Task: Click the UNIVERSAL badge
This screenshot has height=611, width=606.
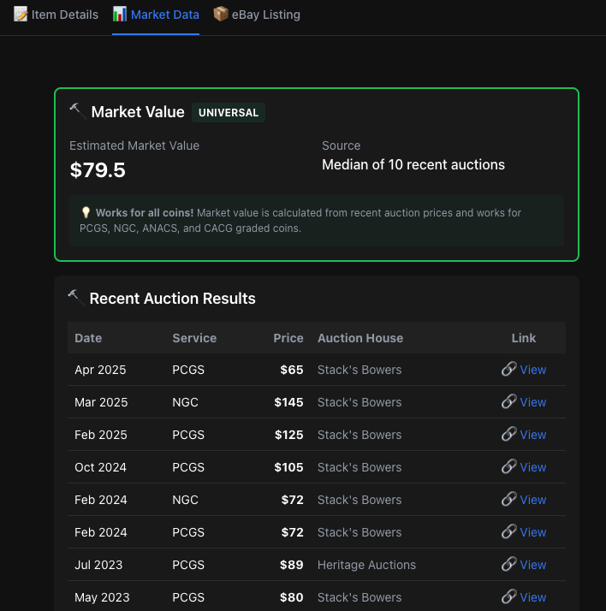Action: 229,113
